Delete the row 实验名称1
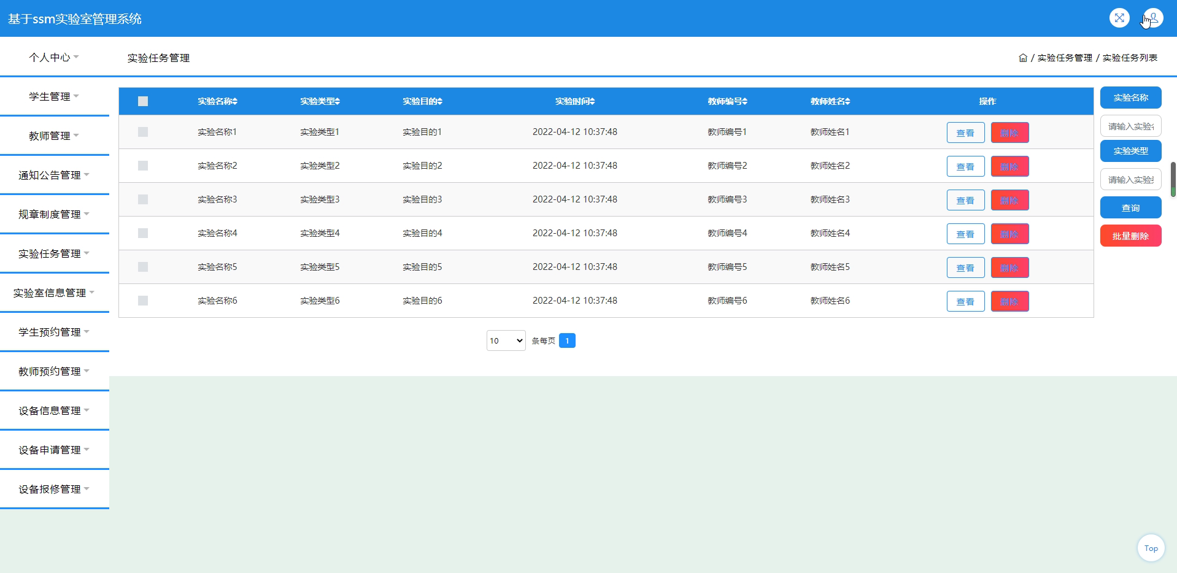1177x573 pixels. pos(1009,133)
